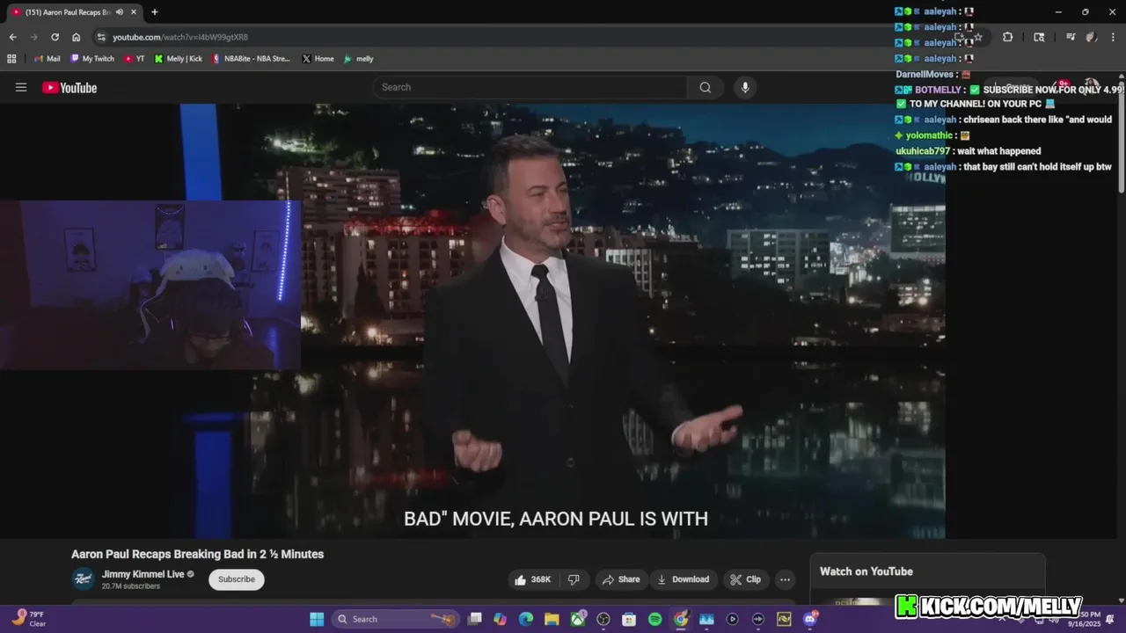Open the YT bookmark
Viewport: 1126px width, 633px height.
tap(135, 59)
